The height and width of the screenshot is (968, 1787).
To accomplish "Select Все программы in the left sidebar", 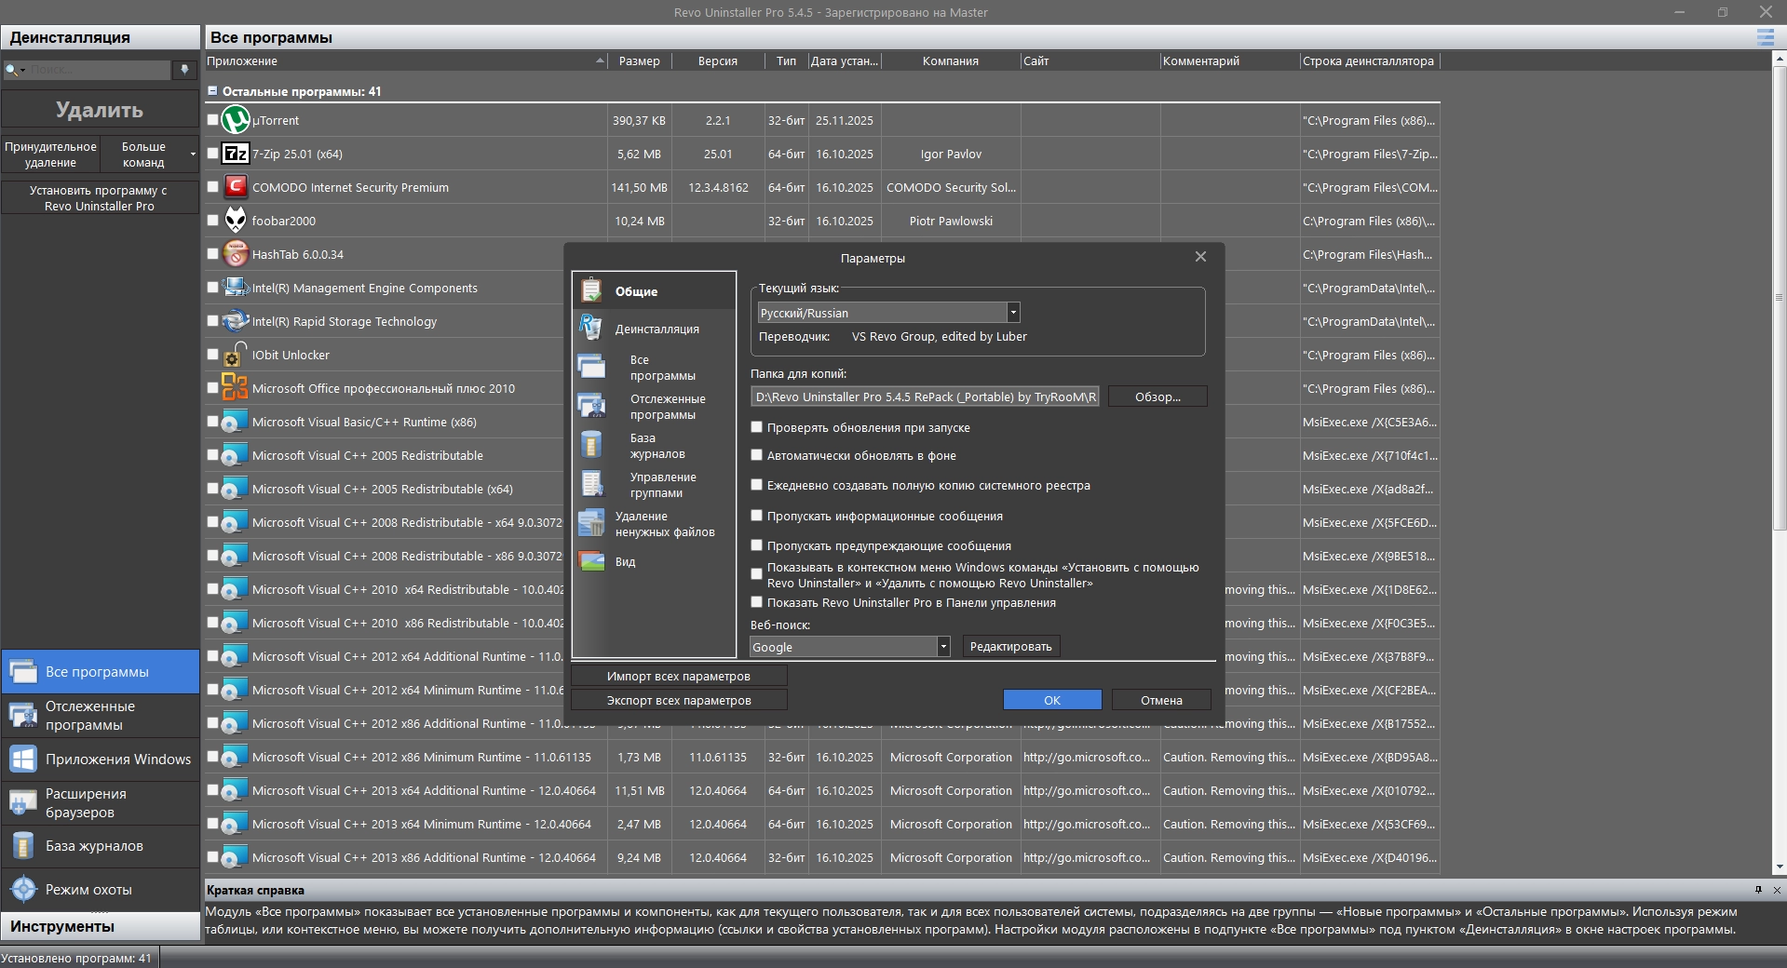I will tap(101, 671).
